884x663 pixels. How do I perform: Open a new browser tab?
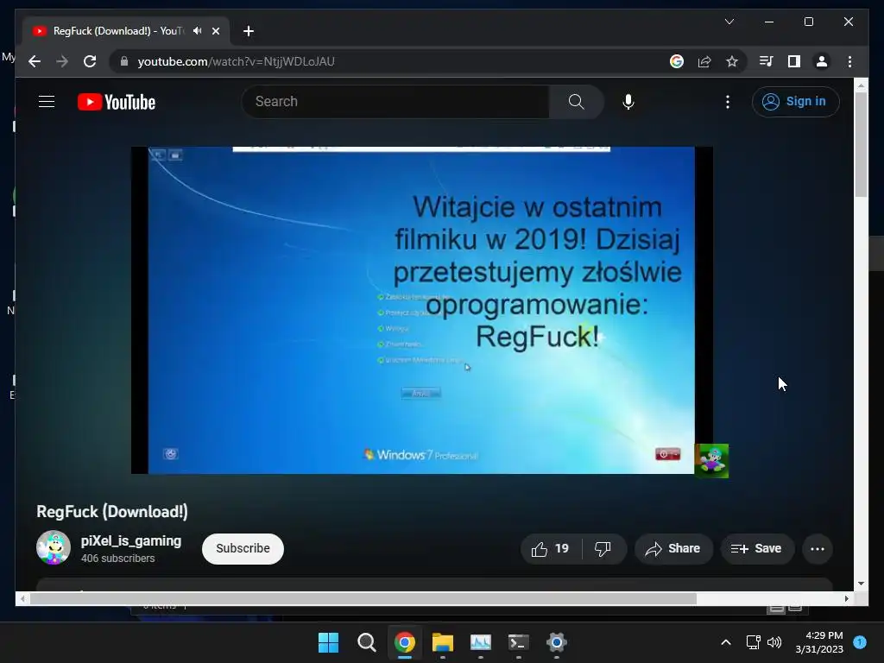(248, 31)
